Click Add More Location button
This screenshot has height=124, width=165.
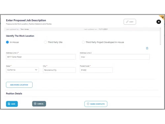19,85
